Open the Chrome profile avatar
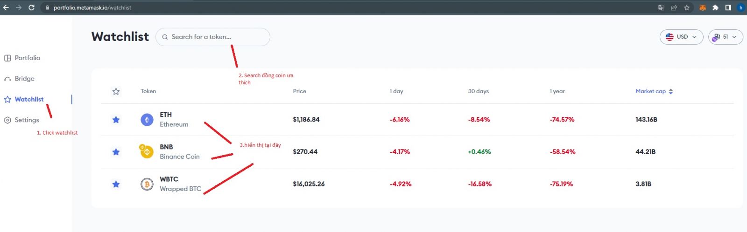Image resolution: width=747 pixels, height=232 pixels. click(740, 7)
